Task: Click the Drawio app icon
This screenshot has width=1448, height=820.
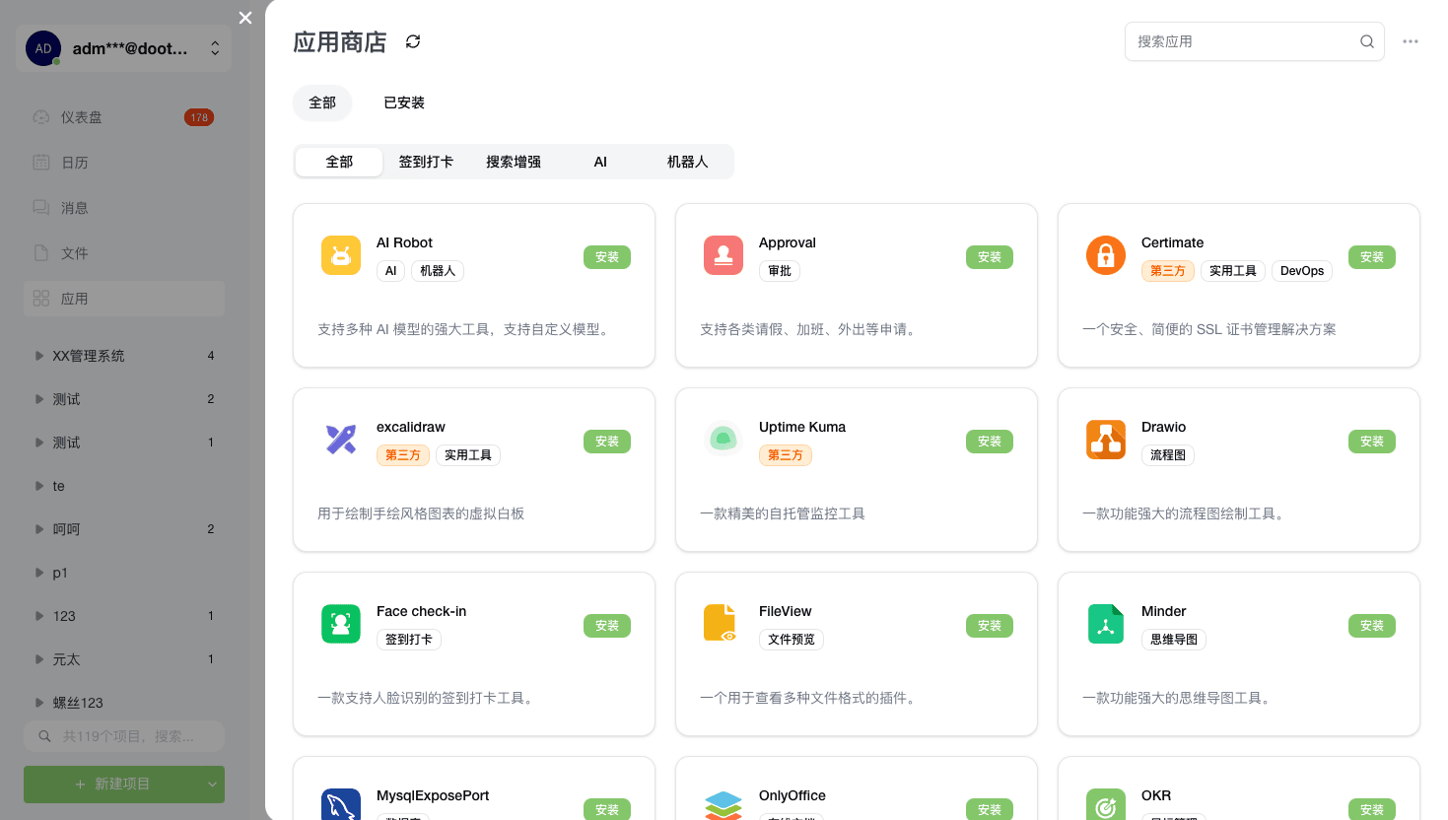Action: (1106, 440)
